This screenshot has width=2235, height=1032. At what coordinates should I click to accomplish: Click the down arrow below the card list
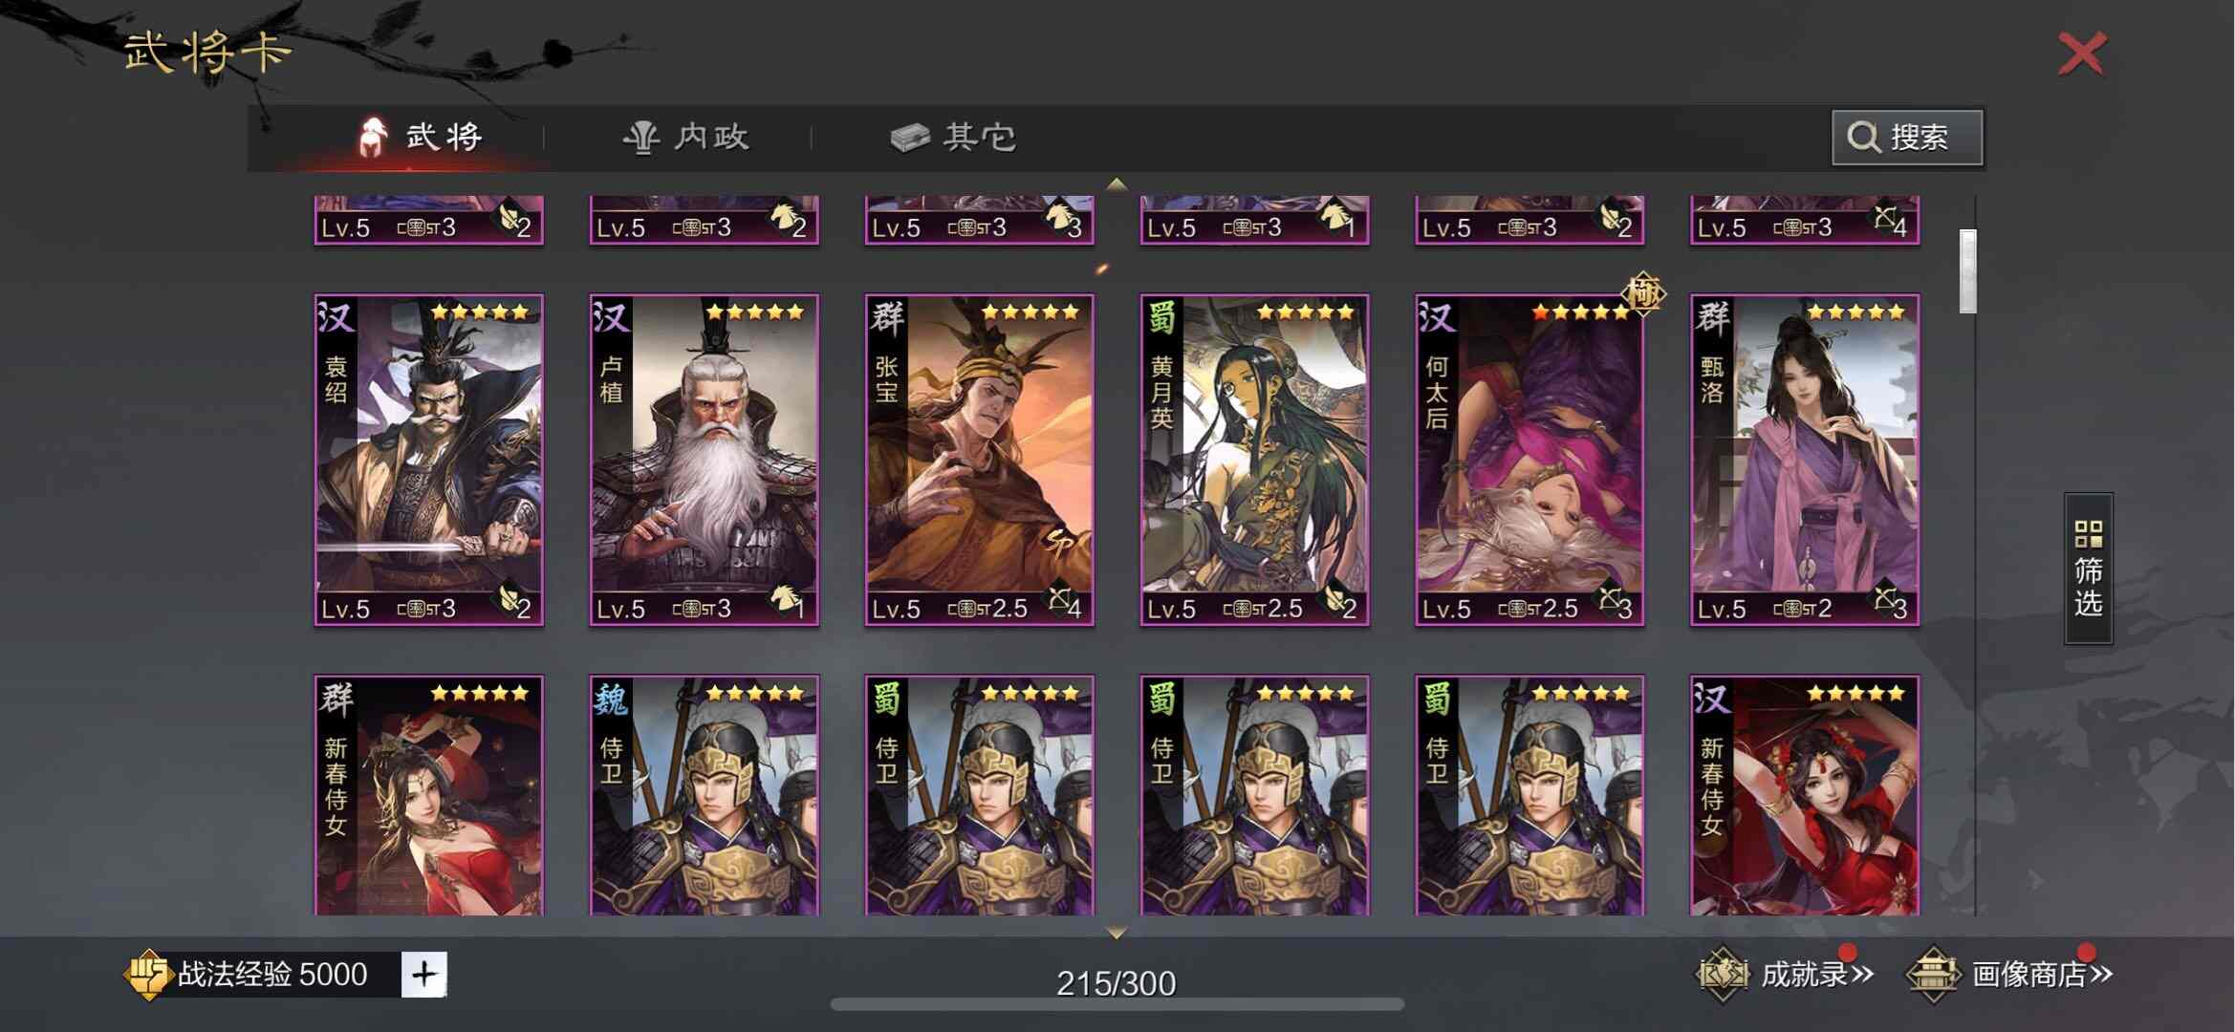point(1117,931)
